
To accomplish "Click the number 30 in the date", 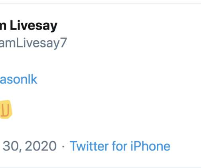I will coord(10,146).
